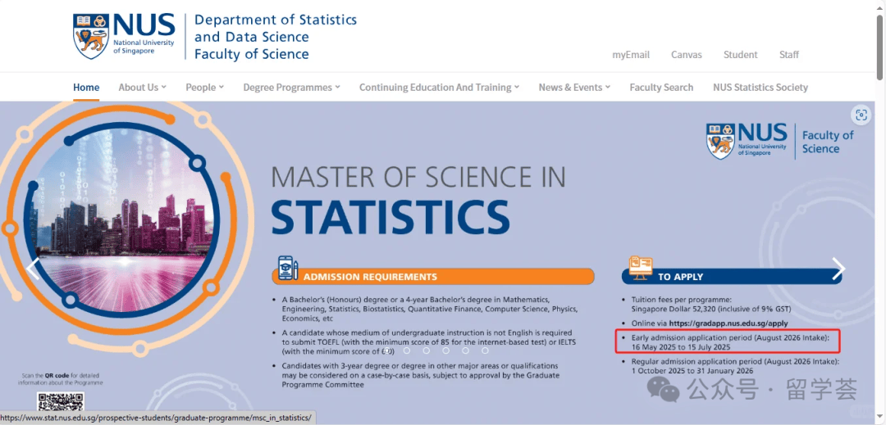The height and width of the screenshot is (425, 886).
Task: Select the third carousel dot indicator
Action: (x=427, y=350)
